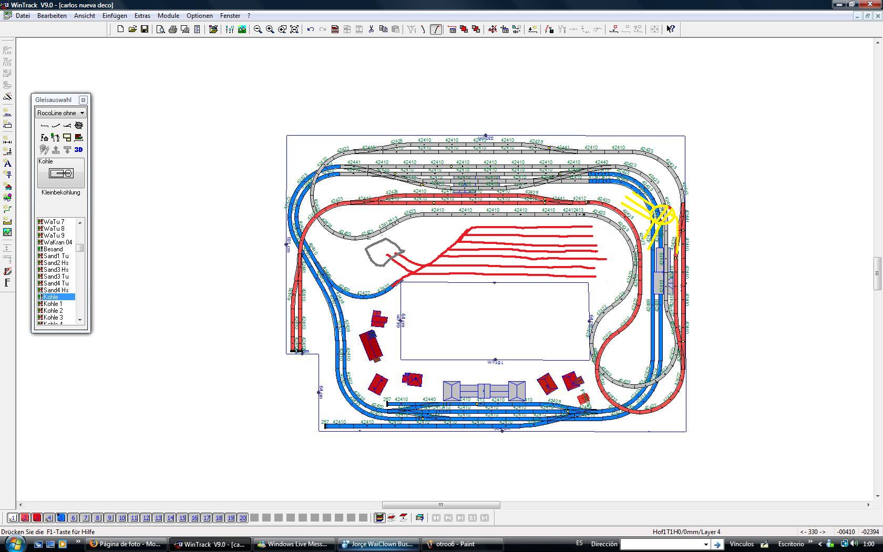
Task: Create a new track plan file
Action: coord(120,29)
